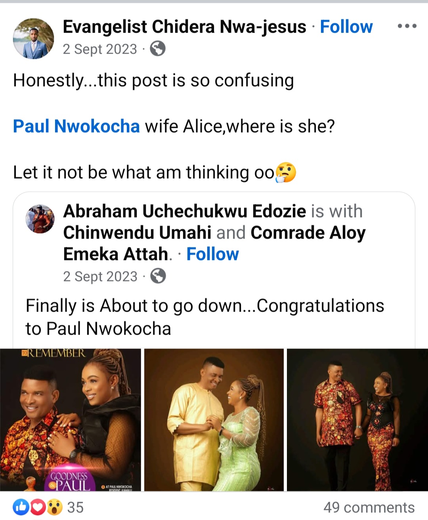Open the middle photo with yellow outfit
428x520 pixels.
point(214,420)
